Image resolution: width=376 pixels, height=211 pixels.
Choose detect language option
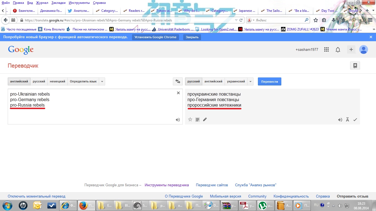tap(83, 82)
